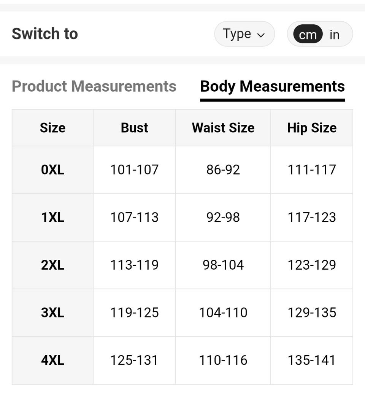The image size is (365, 397).
Task: Select the 3XL size row label
Action: (52, 313)
